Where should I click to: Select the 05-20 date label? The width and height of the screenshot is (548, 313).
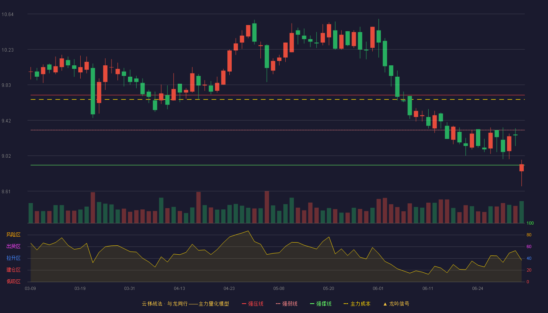[328, 288]
